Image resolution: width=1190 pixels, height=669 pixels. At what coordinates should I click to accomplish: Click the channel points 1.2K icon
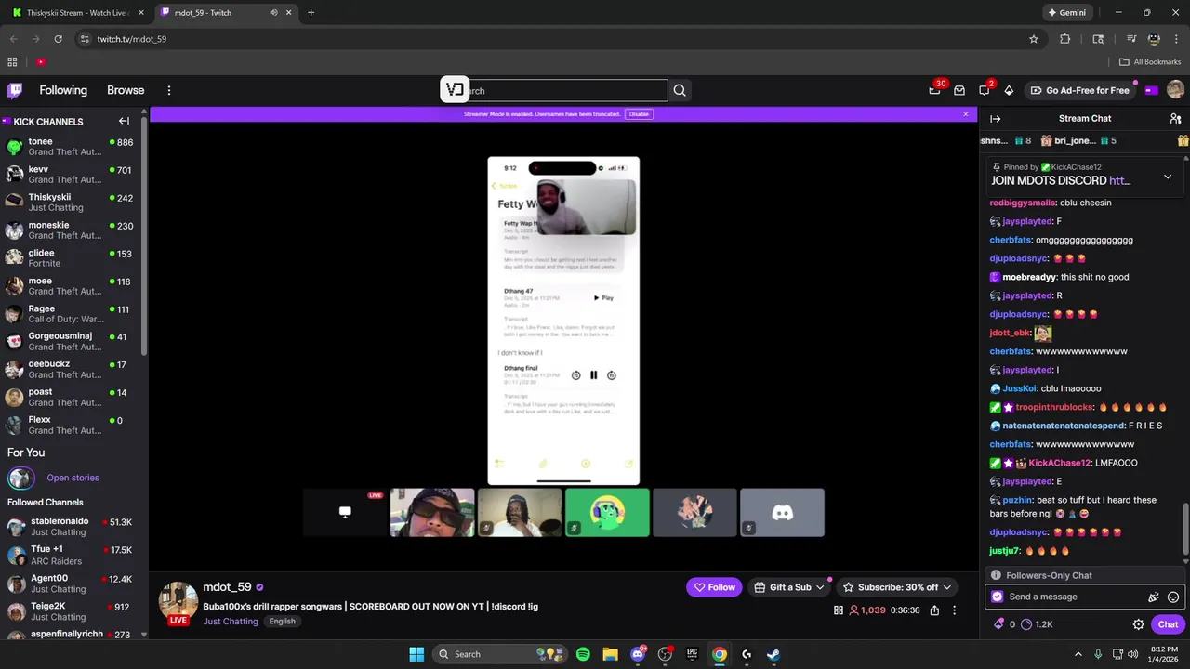1026,624
